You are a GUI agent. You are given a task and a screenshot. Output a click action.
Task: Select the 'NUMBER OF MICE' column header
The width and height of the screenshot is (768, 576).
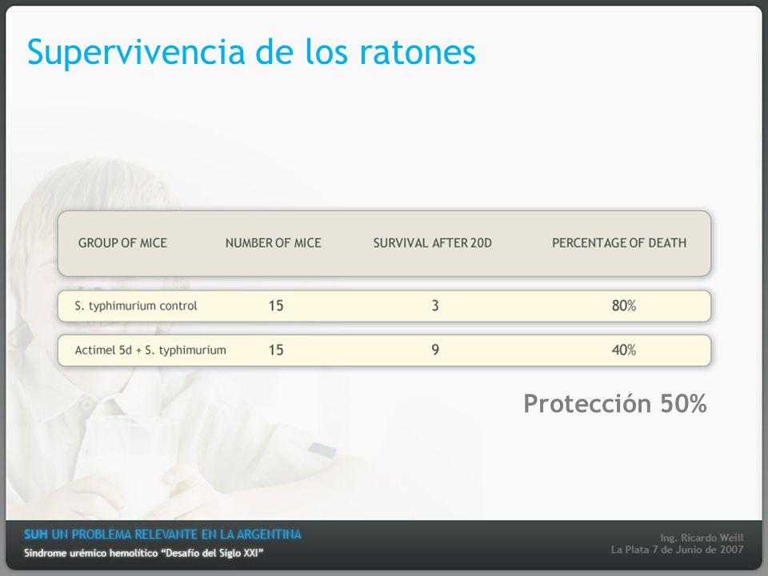274,243
